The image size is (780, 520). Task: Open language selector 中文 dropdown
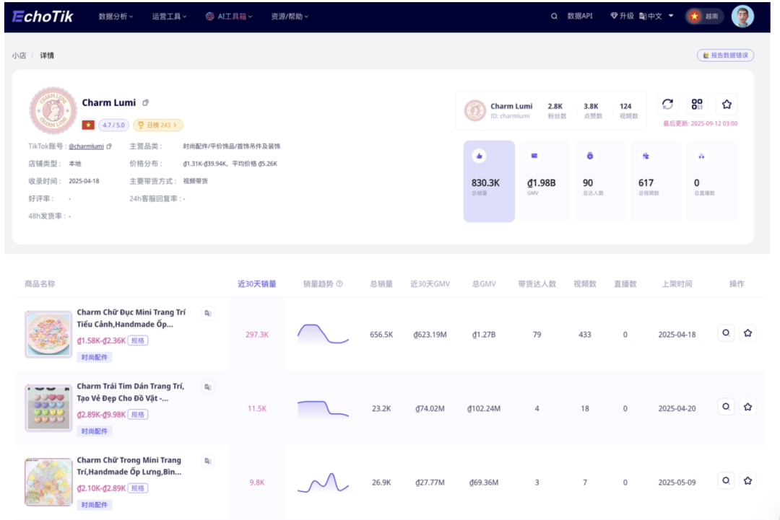point(656,16)
